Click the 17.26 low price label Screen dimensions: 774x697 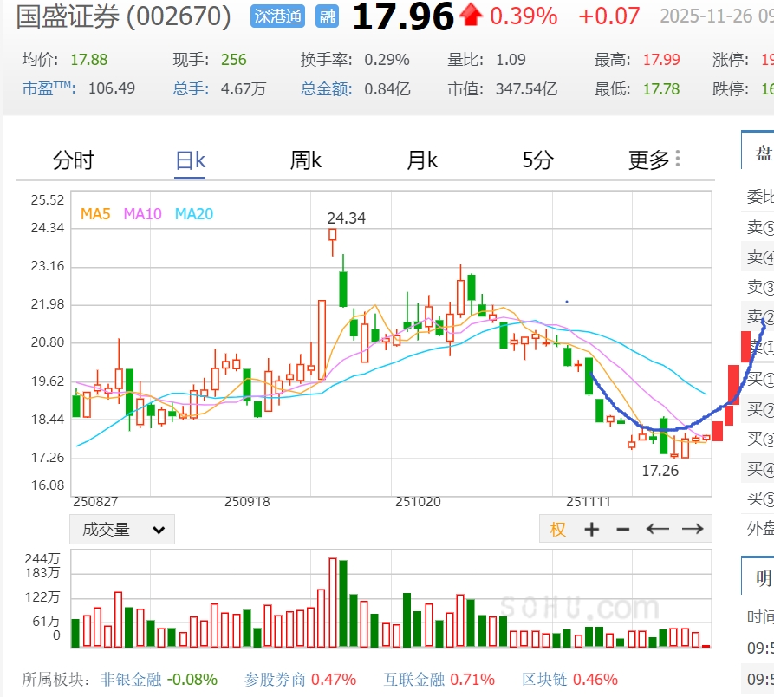point(660,471)
